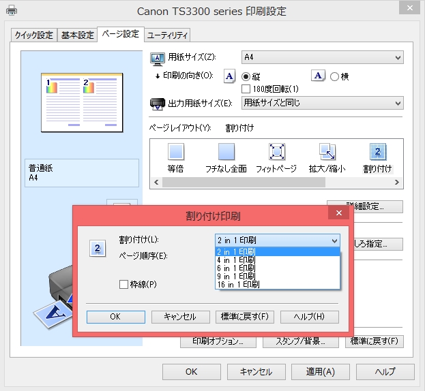The width and height of the screenshot is (425, 391).
Task: Click the portrait orientation A icon
Action: (x=229, y=76)
